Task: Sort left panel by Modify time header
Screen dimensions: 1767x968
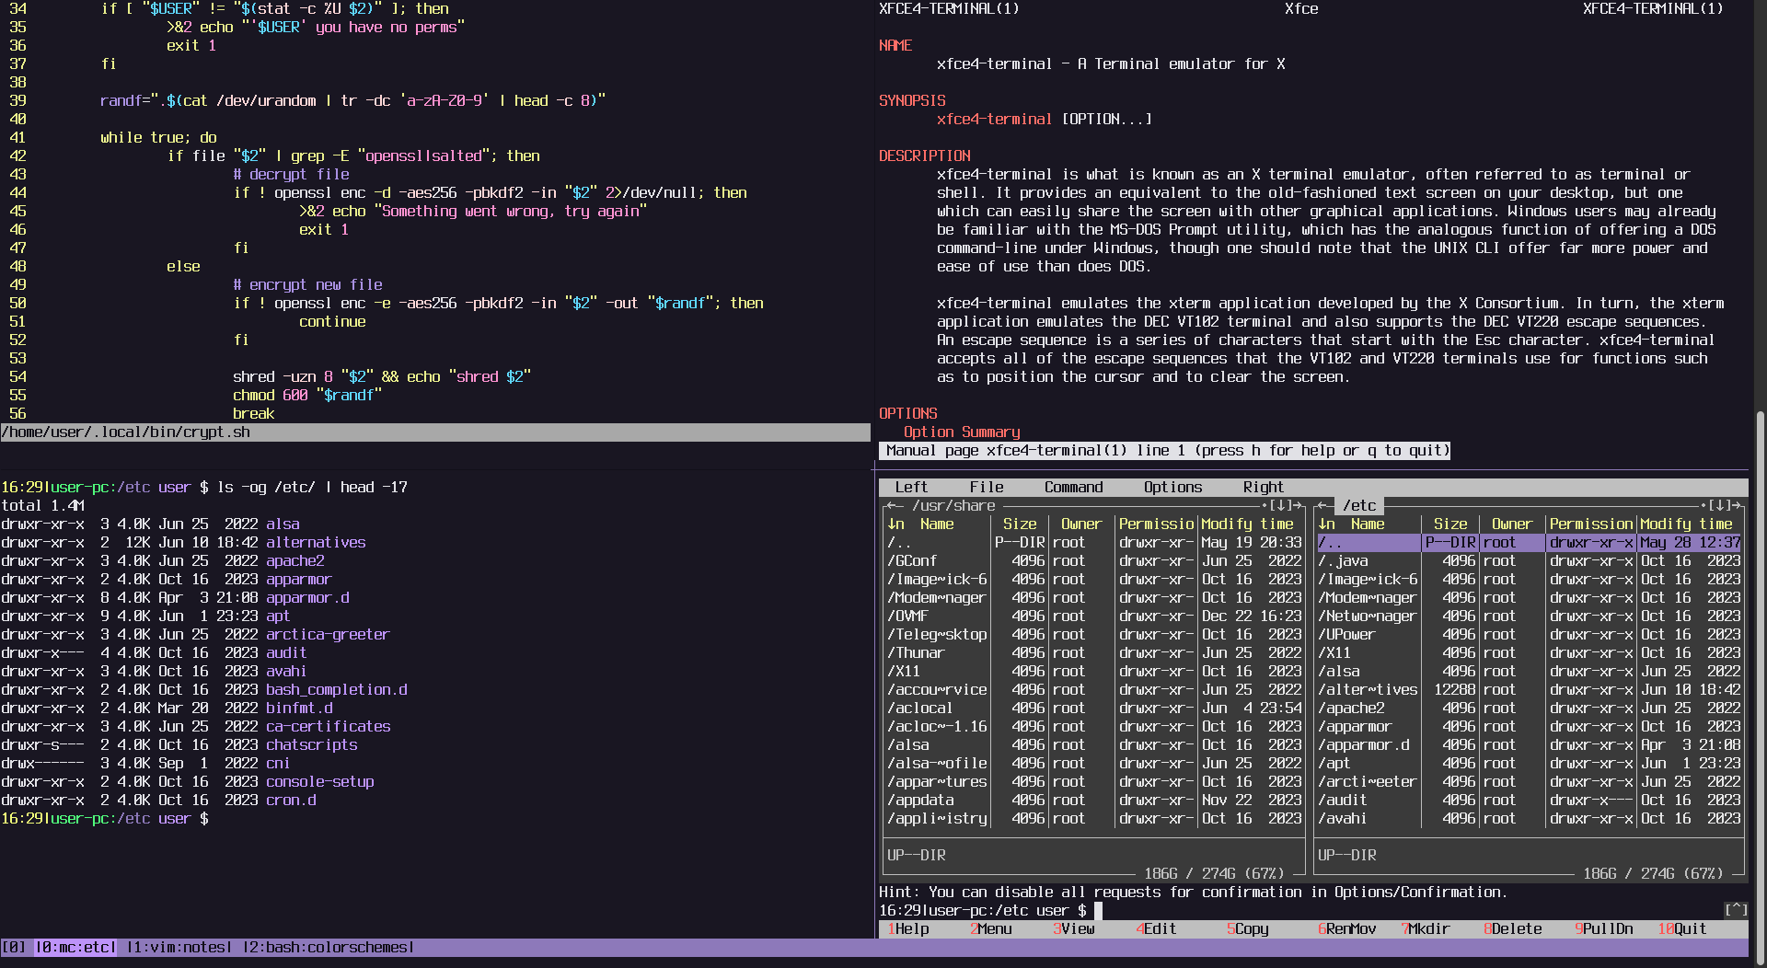Action: [1247, 524]
